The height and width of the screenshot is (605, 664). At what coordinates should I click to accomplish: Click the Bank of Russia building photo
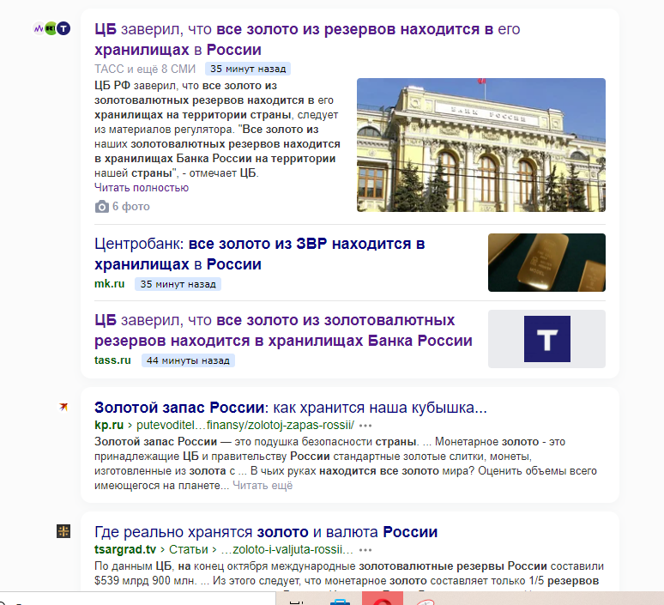[481, 145]
